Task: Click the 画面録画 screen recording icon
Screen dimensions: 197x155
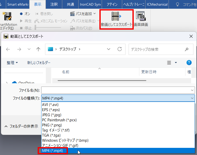Action: [x=141, y=16]
